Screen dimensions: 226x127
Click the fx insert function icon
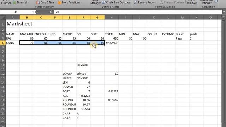[x=51, y=12]
